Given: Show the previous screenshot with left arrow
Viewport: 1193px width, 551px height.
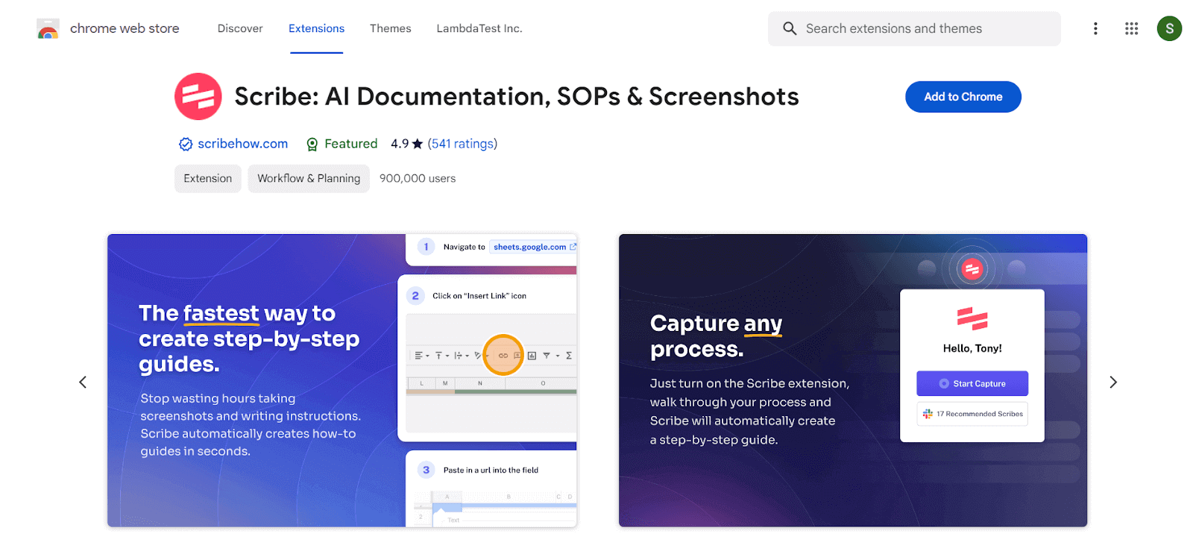Looking at the screenshot, I should click(83, 382).
